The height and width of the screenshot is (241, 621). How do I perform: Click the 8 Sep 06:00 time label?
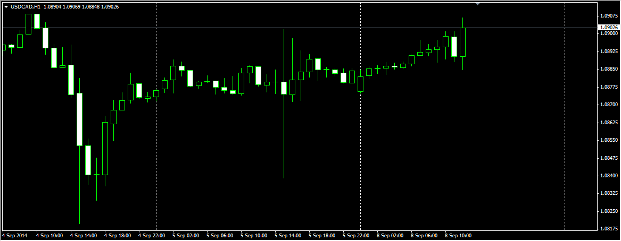point(424,236)
